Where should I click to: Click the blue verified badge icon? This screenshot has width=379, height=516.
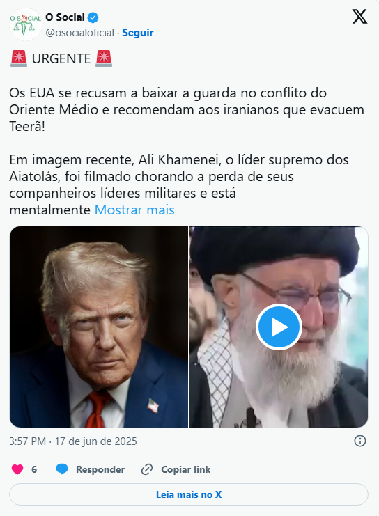tap(93, 17)
